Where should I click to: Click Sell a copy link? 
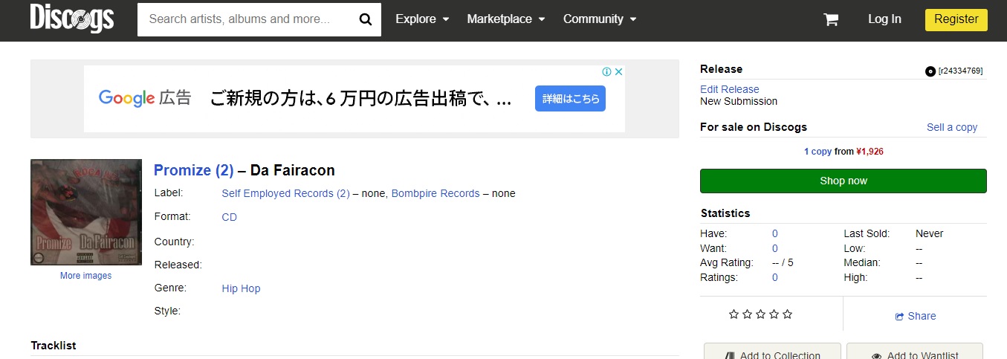[x=952, y=127]
